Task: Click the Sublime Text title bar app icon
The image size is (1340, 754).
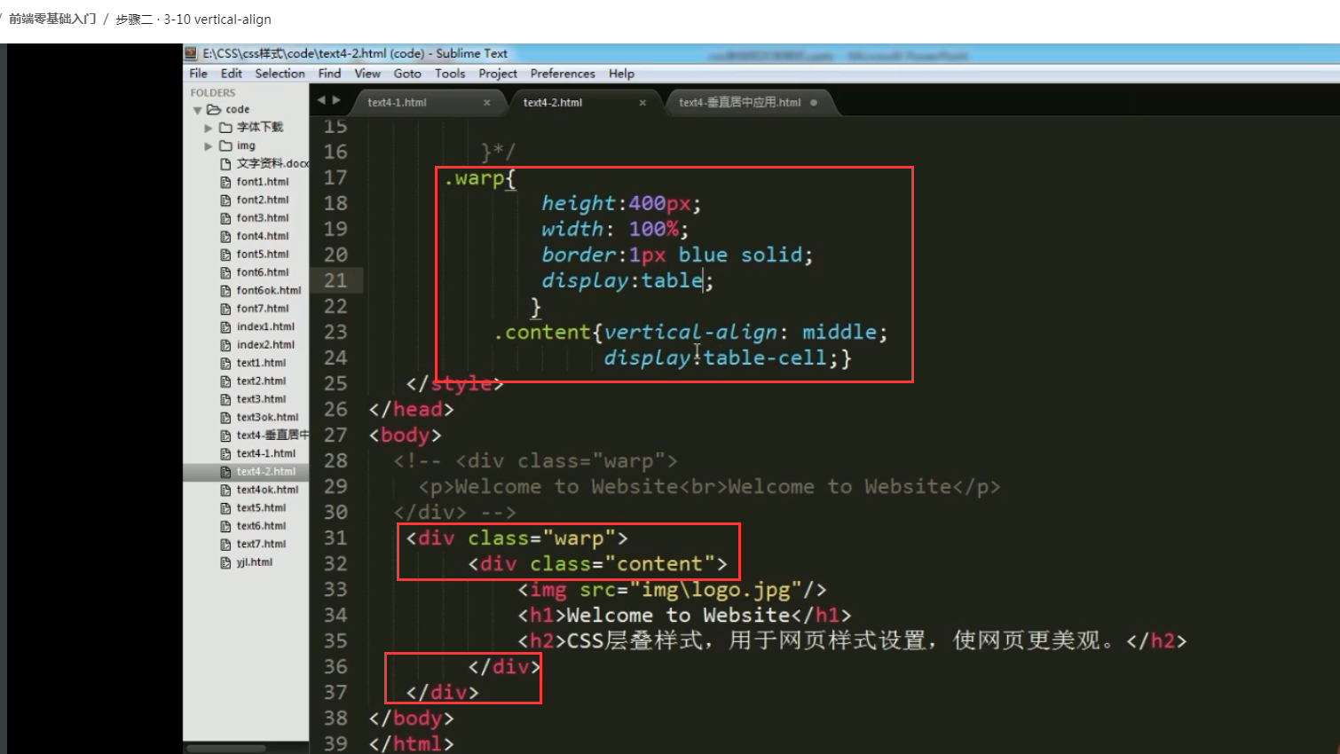Action: point(192,53)
